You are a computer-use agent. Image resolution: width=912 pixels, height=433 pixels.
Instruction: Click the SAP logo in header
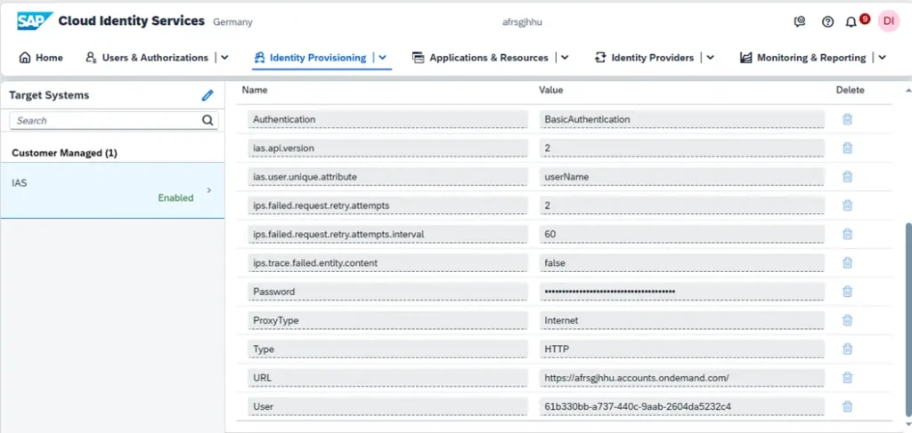(34, 21)
